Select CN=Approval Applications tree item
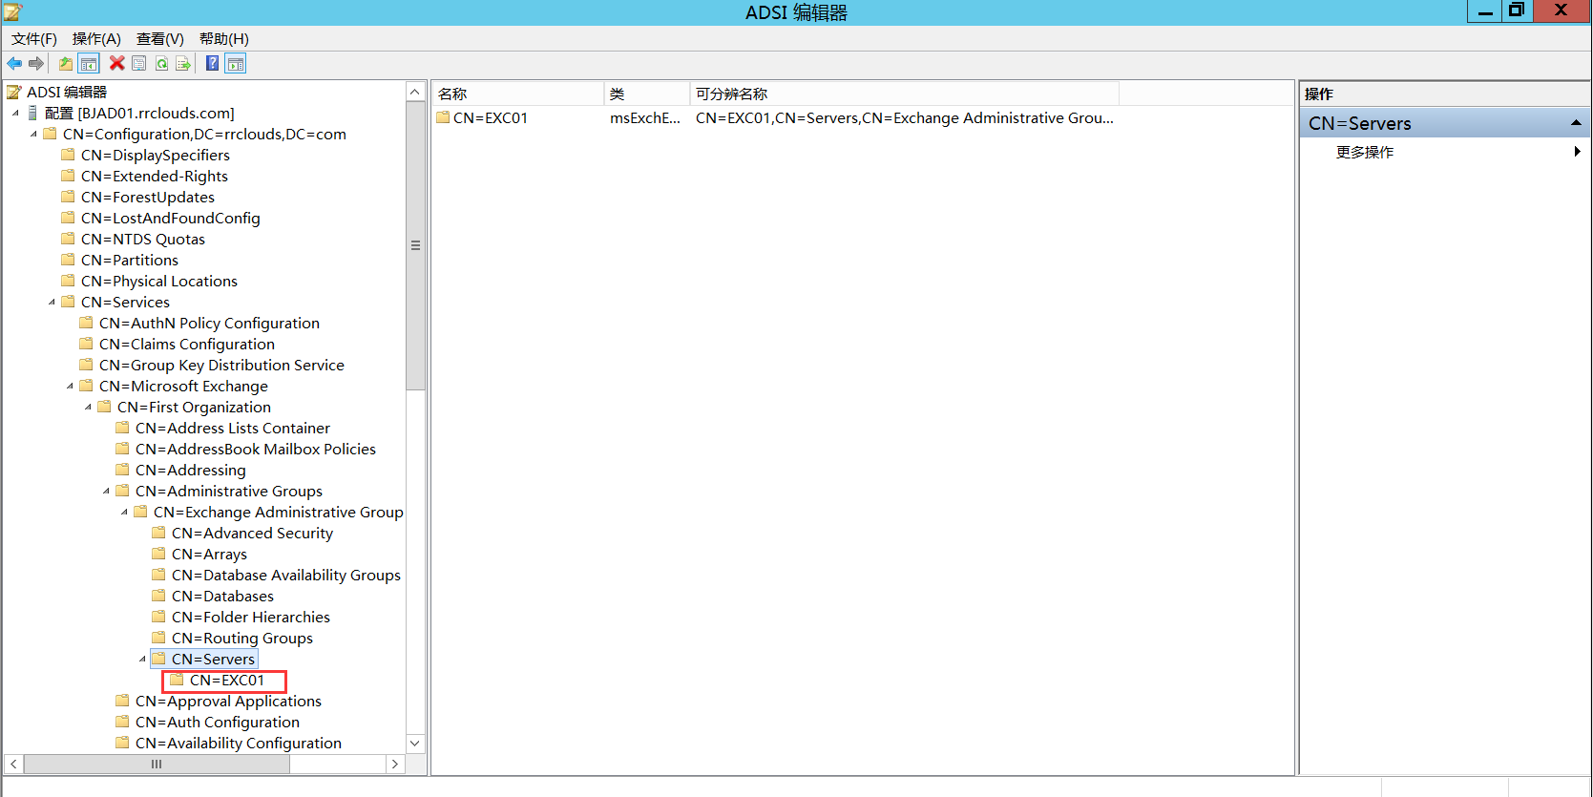Image resolution: width=1593 pixels, height=797 pixels. [228, 701]
